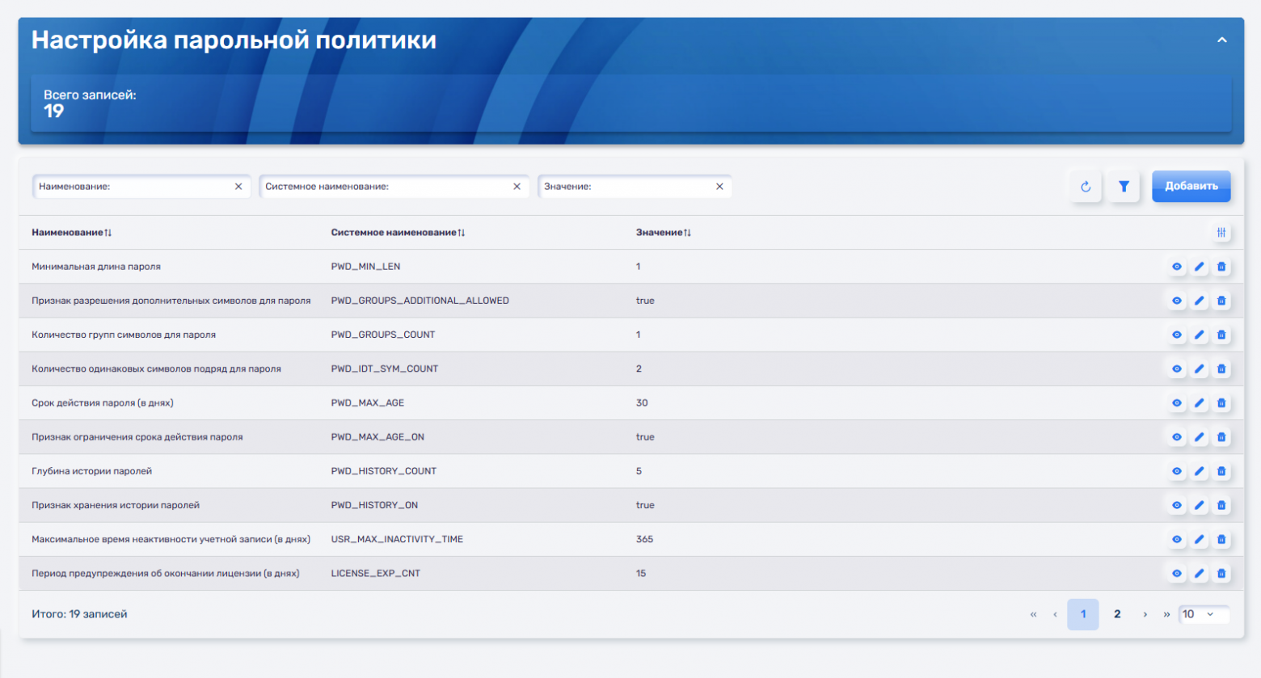
Task: View the USR_MAX_INACTIVITY_TIME row with eye icon
Action: (x=1177, y=540)
